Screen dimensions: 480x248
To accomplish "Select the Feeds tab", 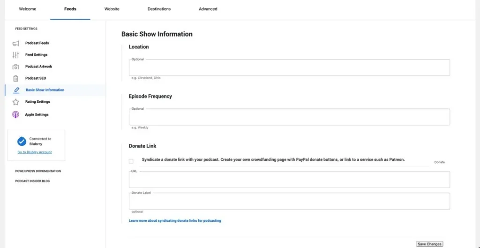I will pyautogui.click(x=70, y=9).
